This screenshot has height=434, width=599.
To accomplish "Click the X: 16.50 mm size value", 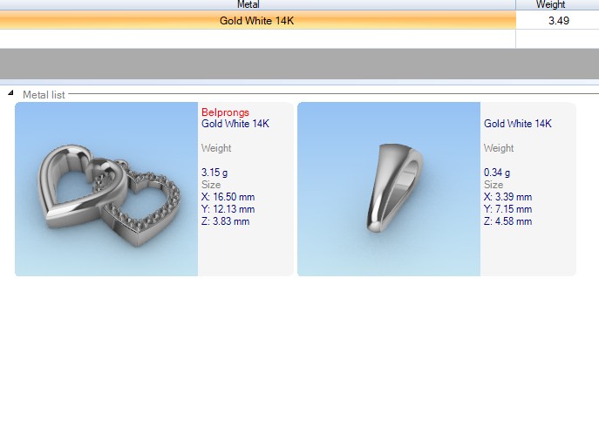I will click(228, 197).
